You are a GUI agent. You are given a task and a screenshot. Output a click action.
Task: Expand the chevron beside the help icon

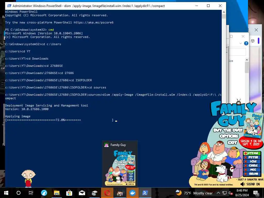pos(241,43)
